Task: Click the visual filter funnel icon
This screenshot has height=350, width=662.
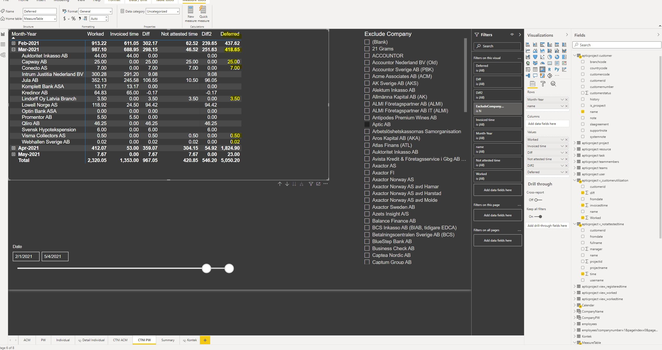Action: 311,184
